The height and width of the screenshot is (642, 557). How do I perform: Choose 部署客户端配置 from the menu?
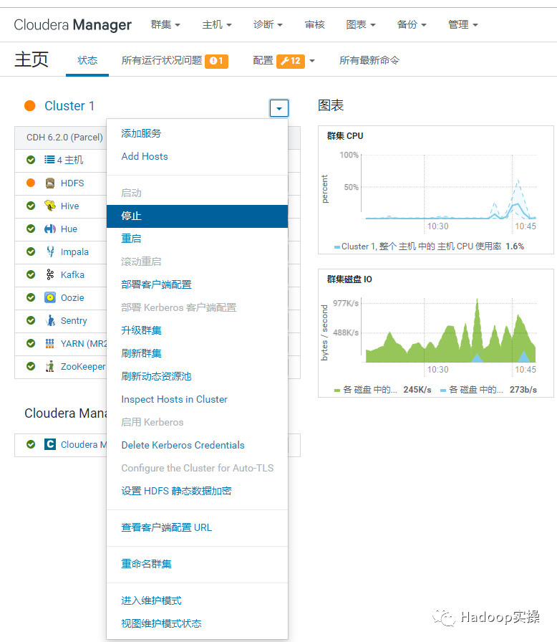pyautogui.click(x=197, y=284)
